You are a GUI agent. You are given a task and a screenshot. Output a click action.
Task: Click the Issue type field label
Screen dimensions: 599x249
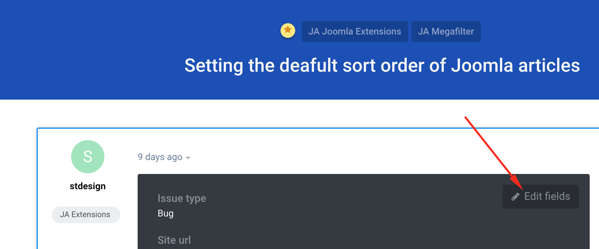click(182, 198)
